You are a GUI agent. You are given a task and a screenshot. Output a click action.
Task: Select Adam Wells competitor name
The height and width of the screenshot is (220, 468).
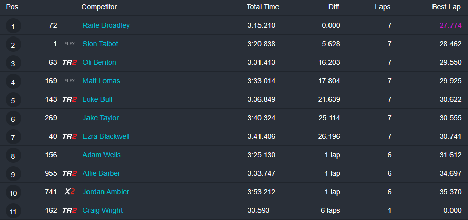pos(101,155)
